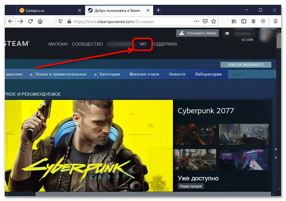Show site security info via padlock icon

click(x=69, y=22)
